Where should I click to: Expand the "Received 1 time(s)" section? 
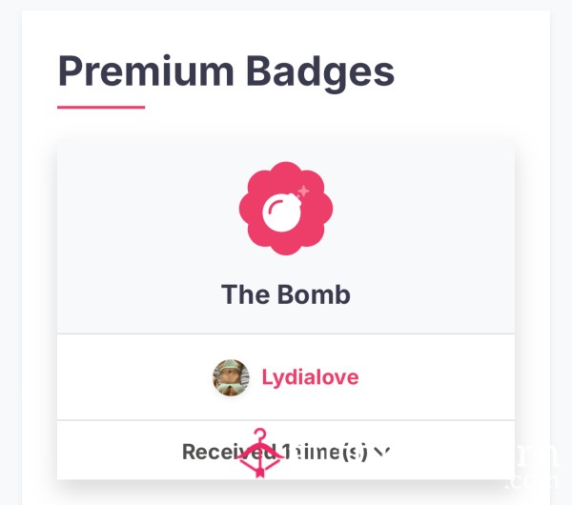[x=286, y=452]
